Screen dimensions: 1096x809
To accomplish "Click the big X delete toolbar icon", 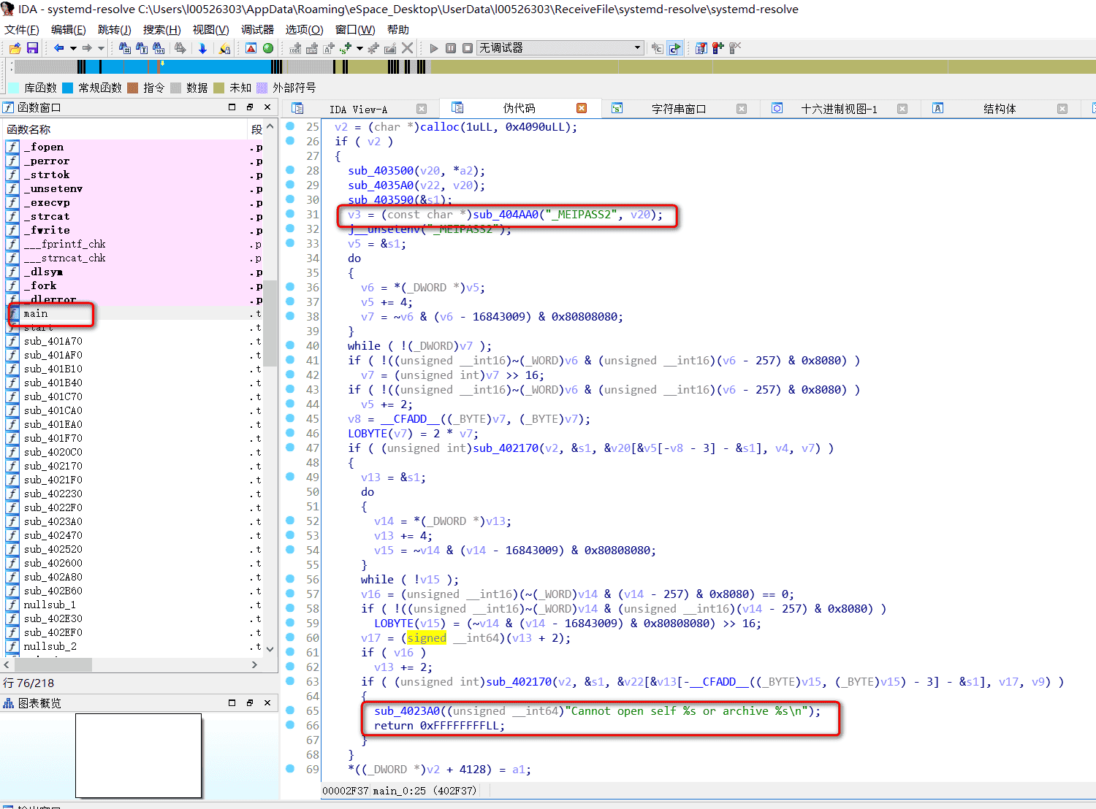I will point(408,48).
